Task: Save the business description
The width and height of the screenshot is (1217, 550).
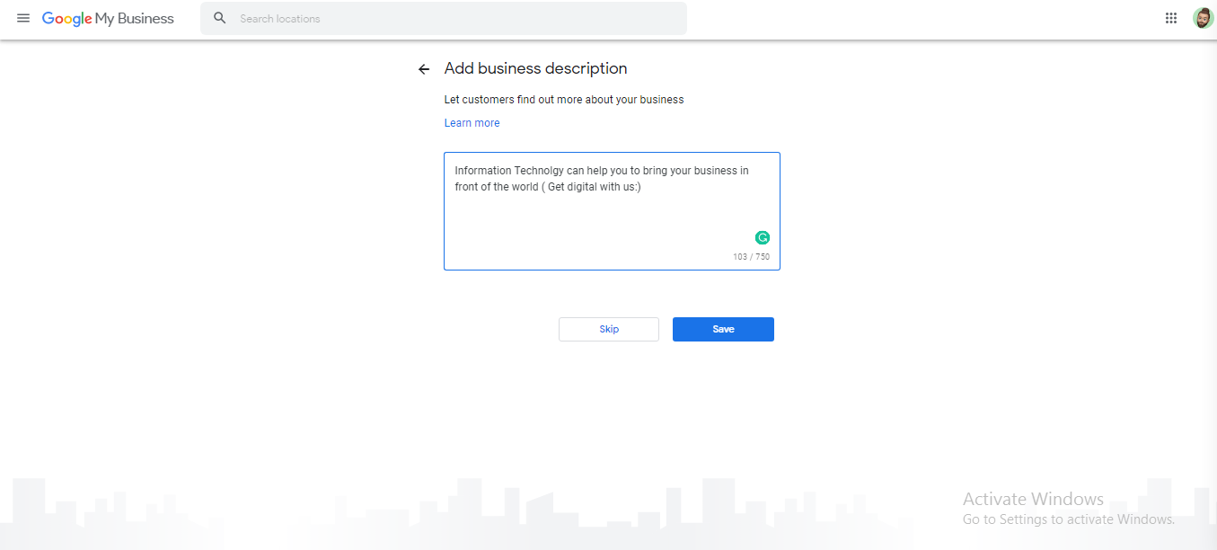Action: (x=723, y=329)
